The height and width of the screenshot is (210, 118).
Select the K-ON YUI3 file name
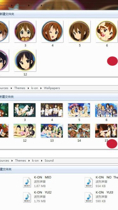coord(104,192)
